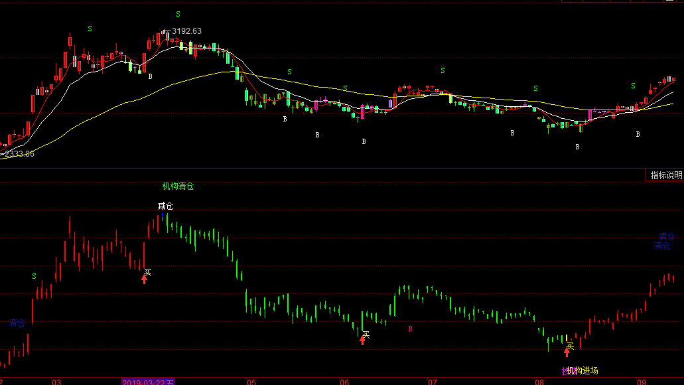The width and height of the screenshot is (684, 385).
Task: Jump to month 09 on time axis
Action: (642, 382)
